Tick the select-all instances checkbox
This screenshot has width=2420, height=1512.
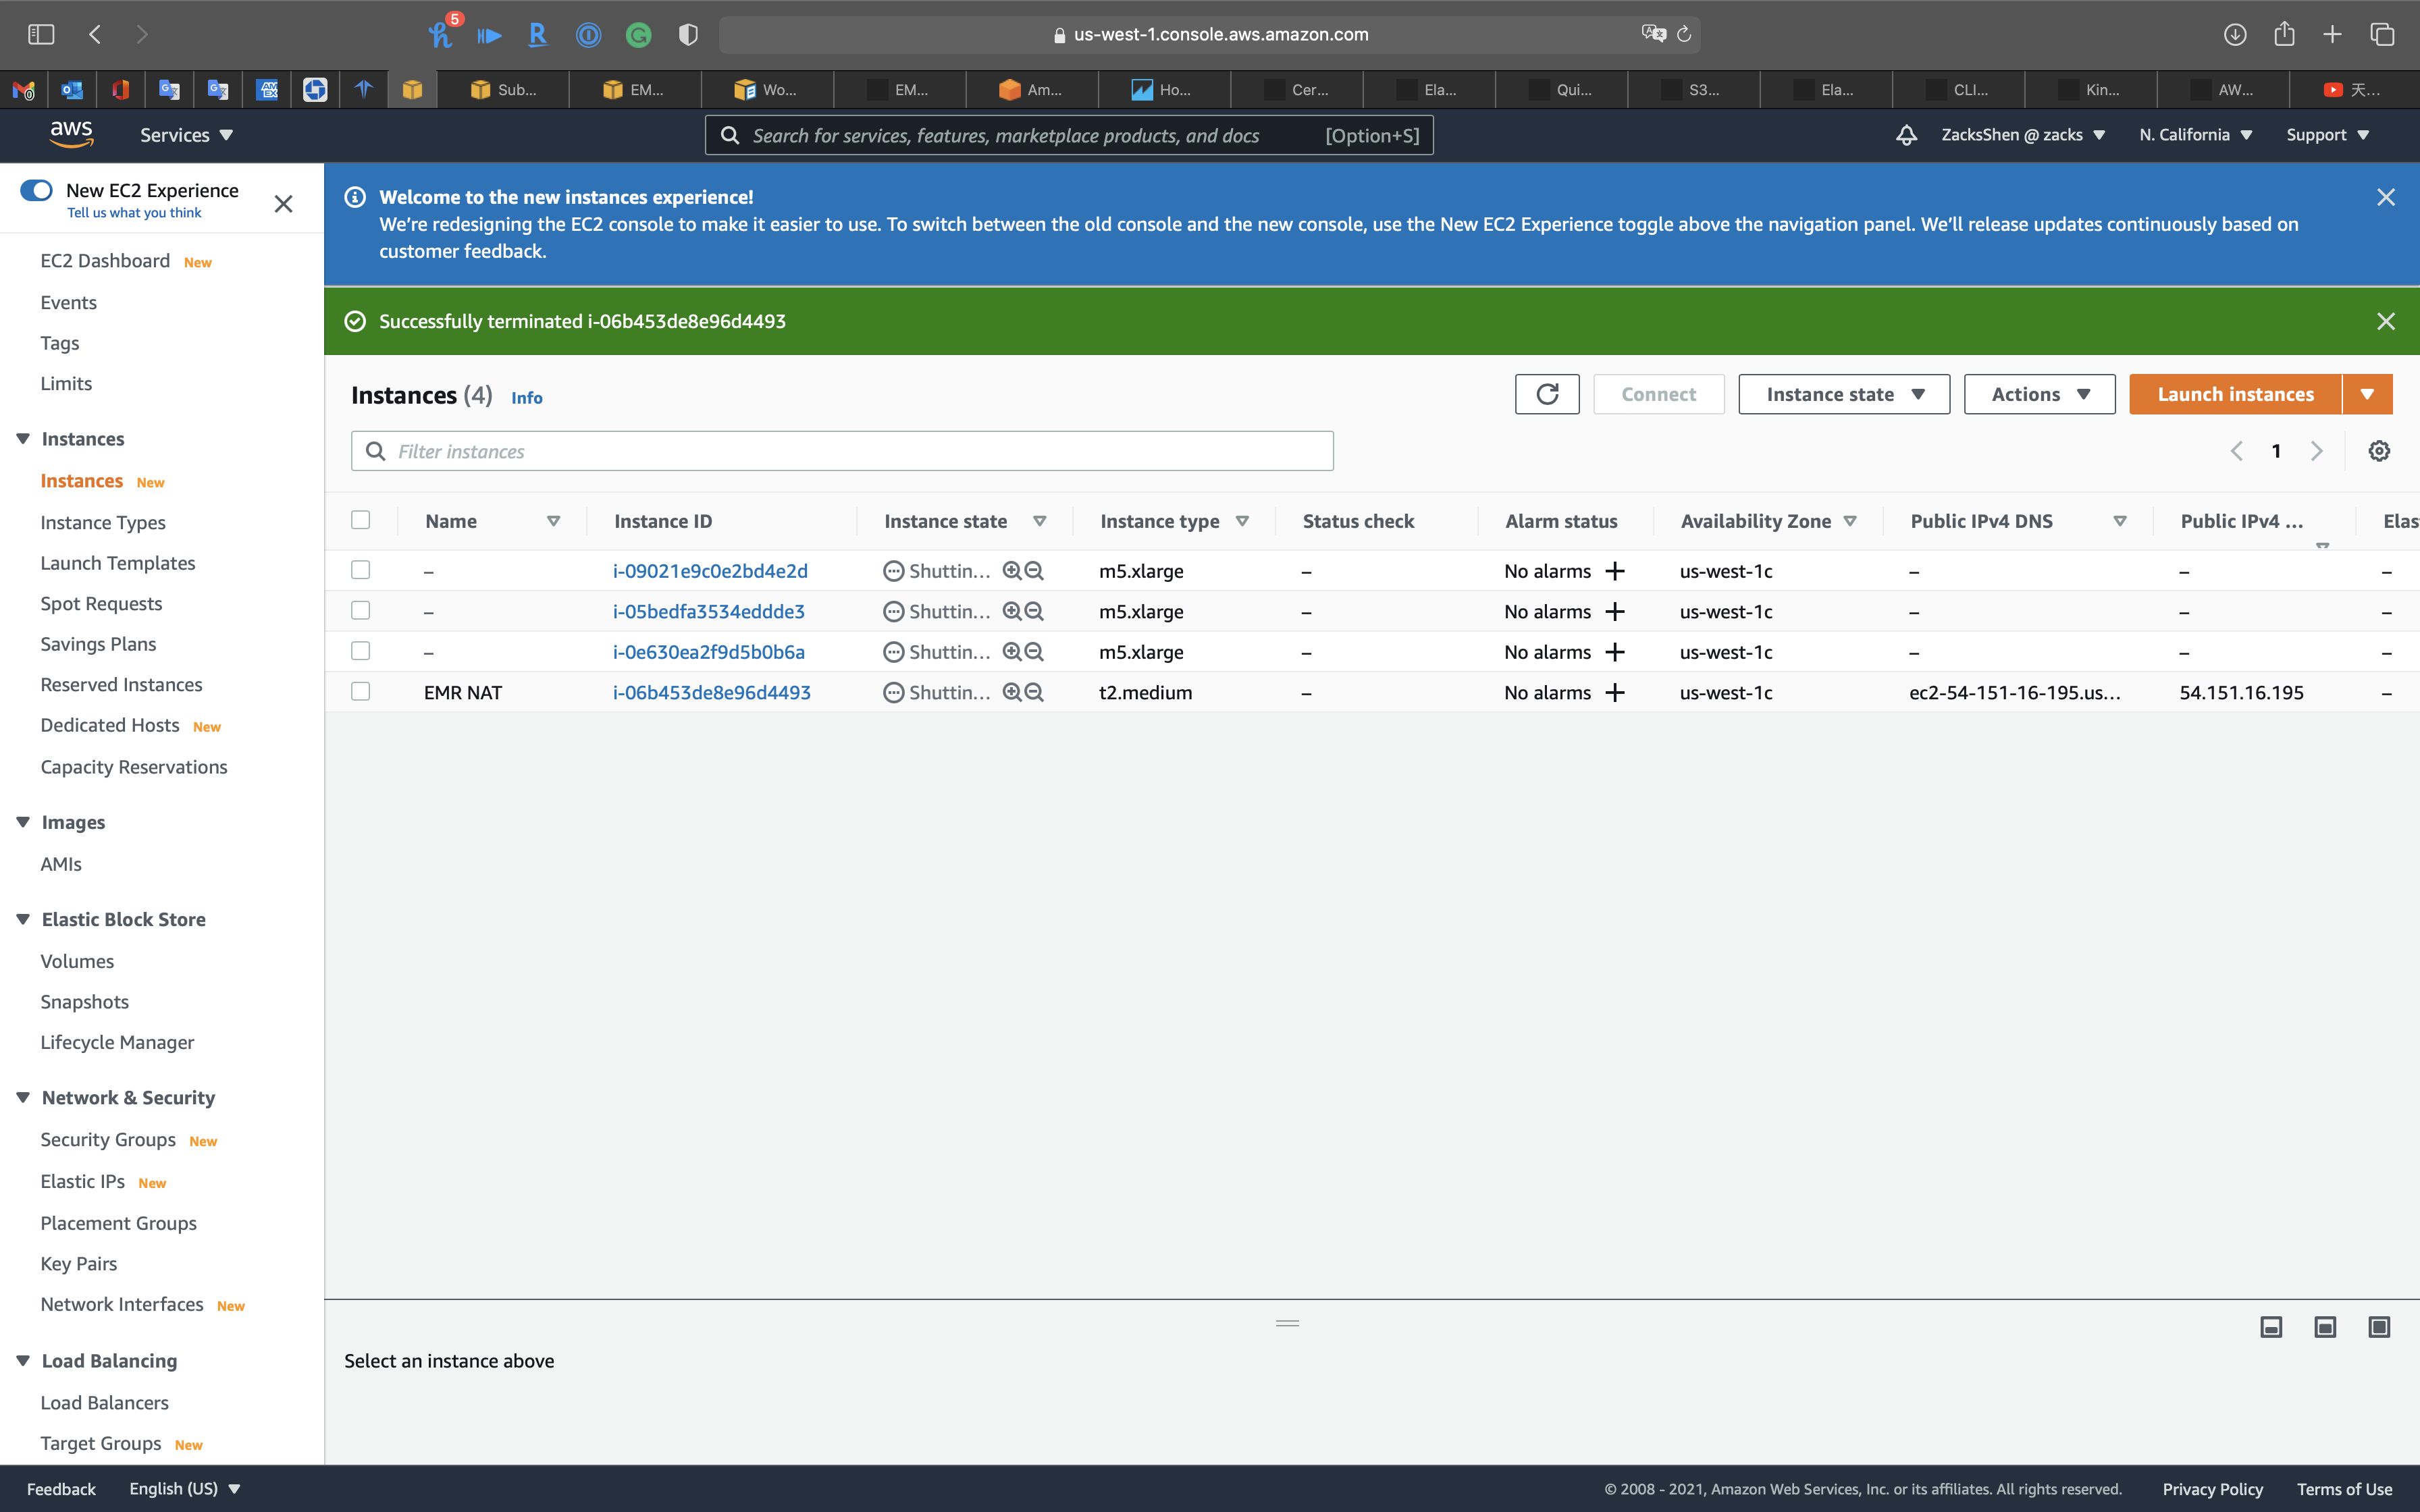tap(361, 520)
